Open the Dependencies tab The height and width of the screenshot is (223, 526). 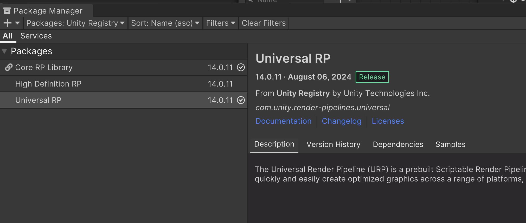[x=398, y=145]
